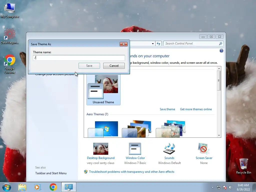The width and height of the screenshot is (256, 192).
Task: Click the search magnifier icon
Action: pyautogui.click(x=220, y=43)
